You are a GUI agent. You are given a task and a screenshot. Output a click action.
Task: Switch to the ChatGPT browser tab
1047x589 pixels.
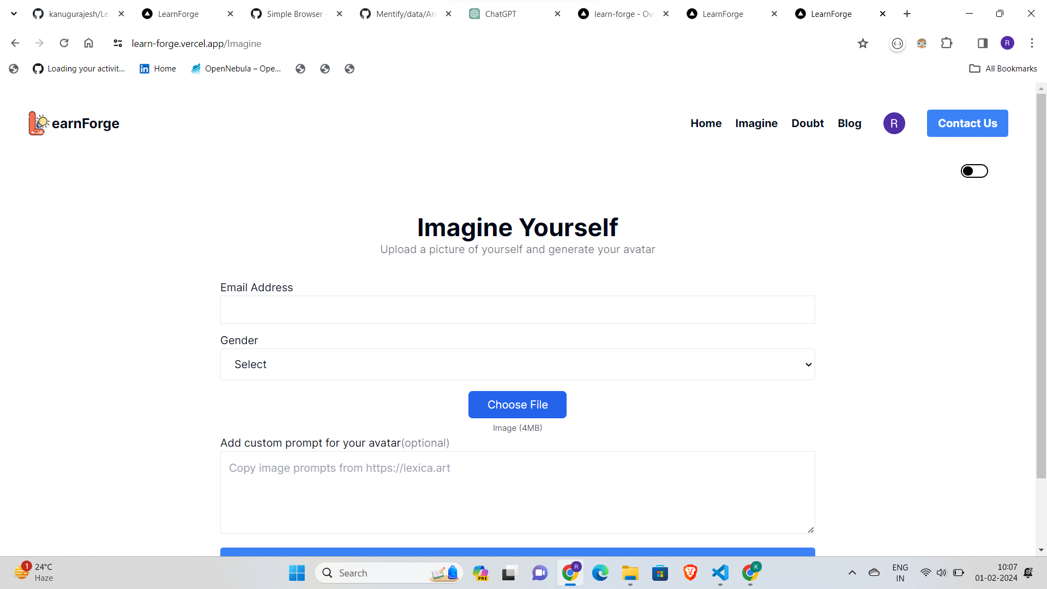pyautogui.click(x=500, y=14)
